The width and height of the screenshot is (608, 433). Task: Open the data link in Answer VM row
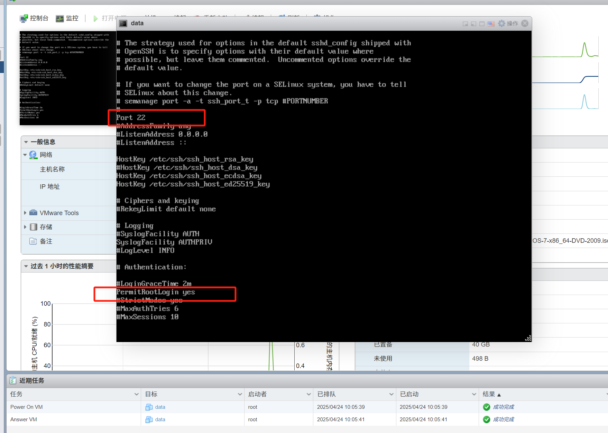tap(160, 420)
